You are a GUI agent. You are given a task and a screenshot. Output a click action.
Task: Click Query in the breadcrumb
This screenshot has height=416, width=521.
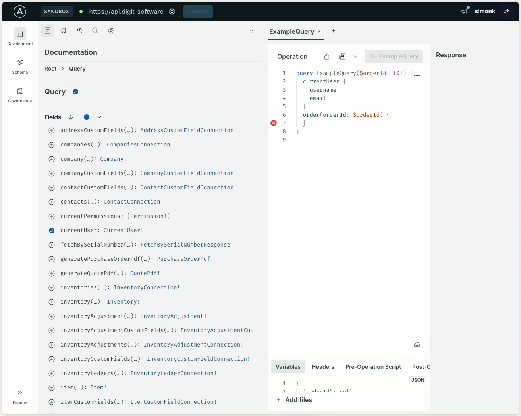(x=77, y=69)
